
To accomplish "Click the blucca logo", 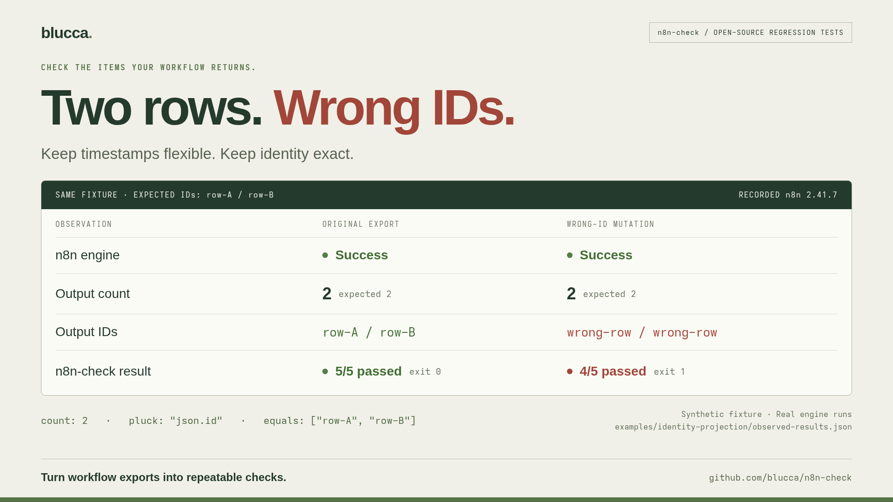I will tap(67, 33).
